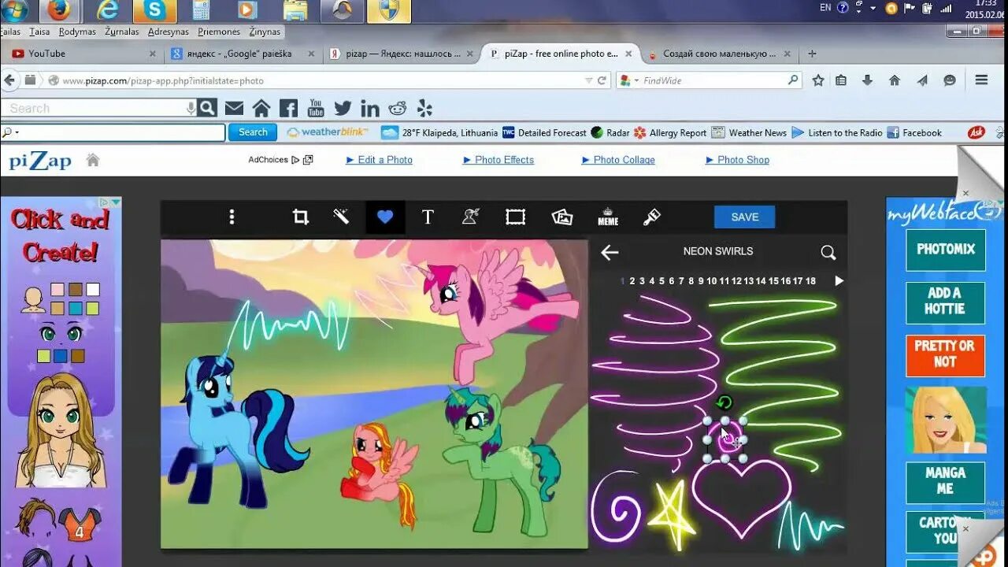
Task: Open a new browser tab
Action: pos(812,54)
